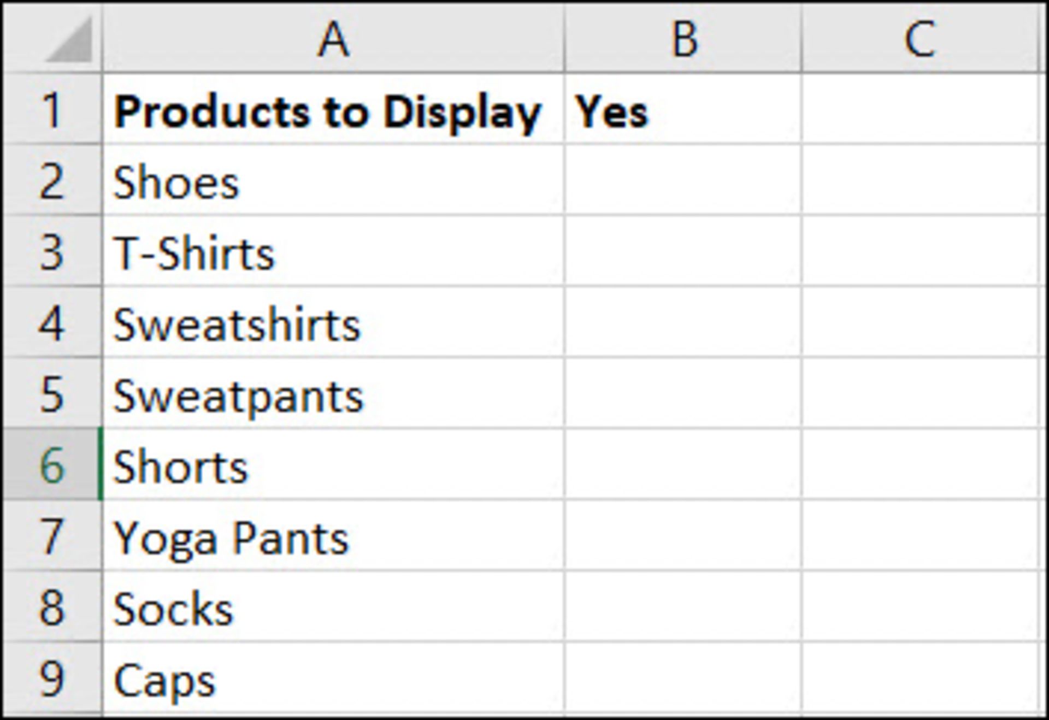Click empty cell B2 next to Shoes

tap(683, 180)
